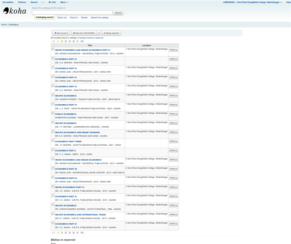Open the New record menu

pyautogui.click(x=61, y=33)
